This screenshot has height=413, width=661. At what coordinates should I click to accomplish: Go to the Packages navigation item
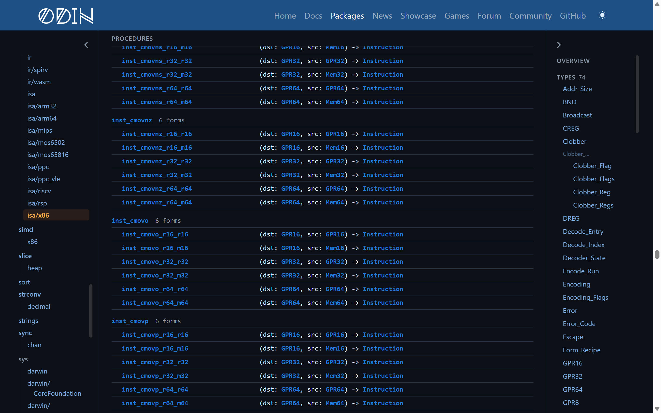[x=347, y=16]
